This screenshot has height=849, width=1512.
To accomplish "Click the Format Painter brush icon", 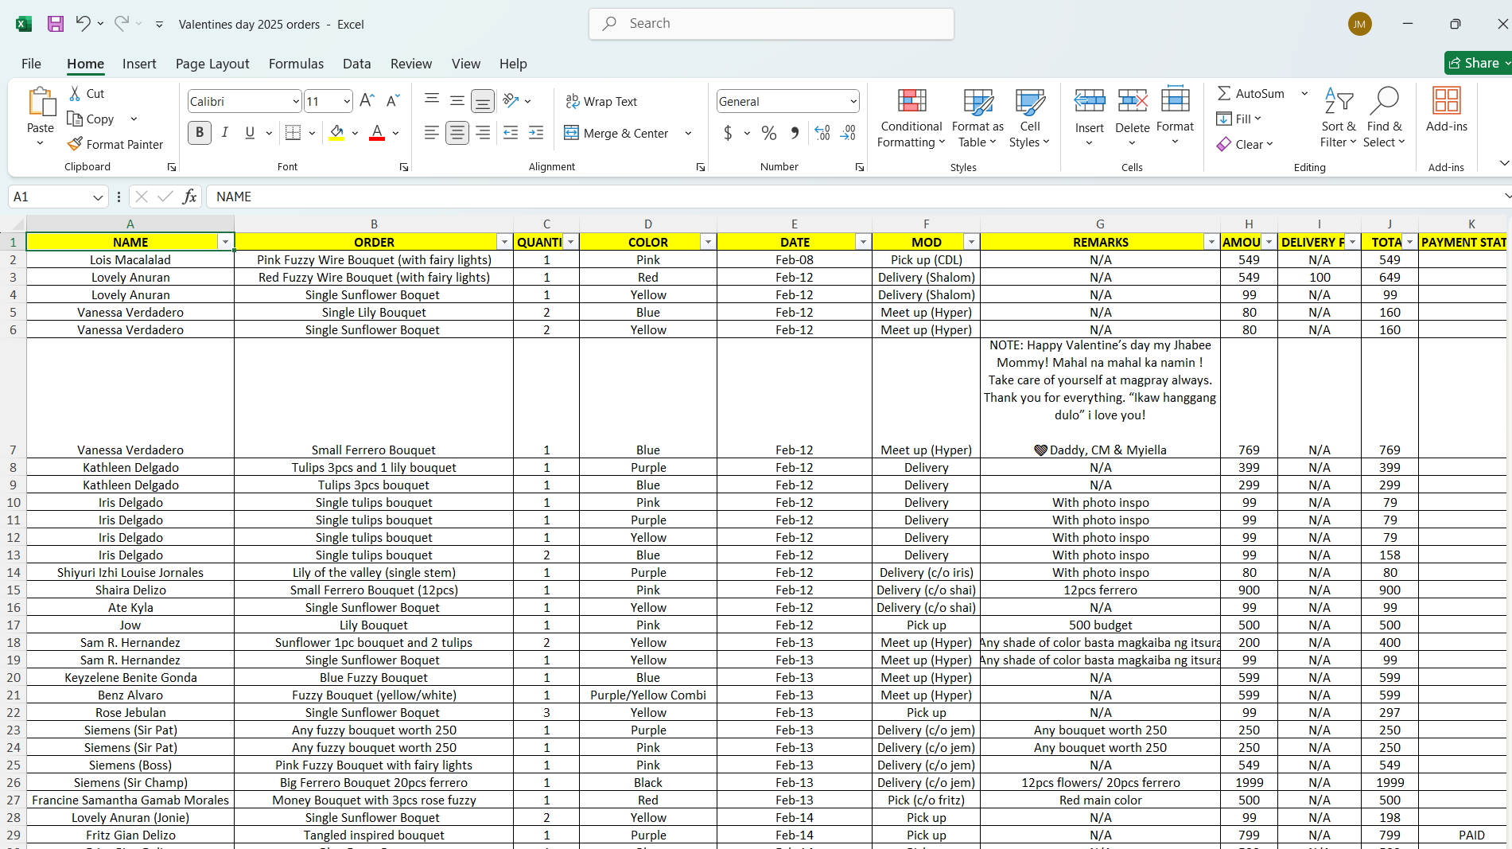I will (75, 144).
